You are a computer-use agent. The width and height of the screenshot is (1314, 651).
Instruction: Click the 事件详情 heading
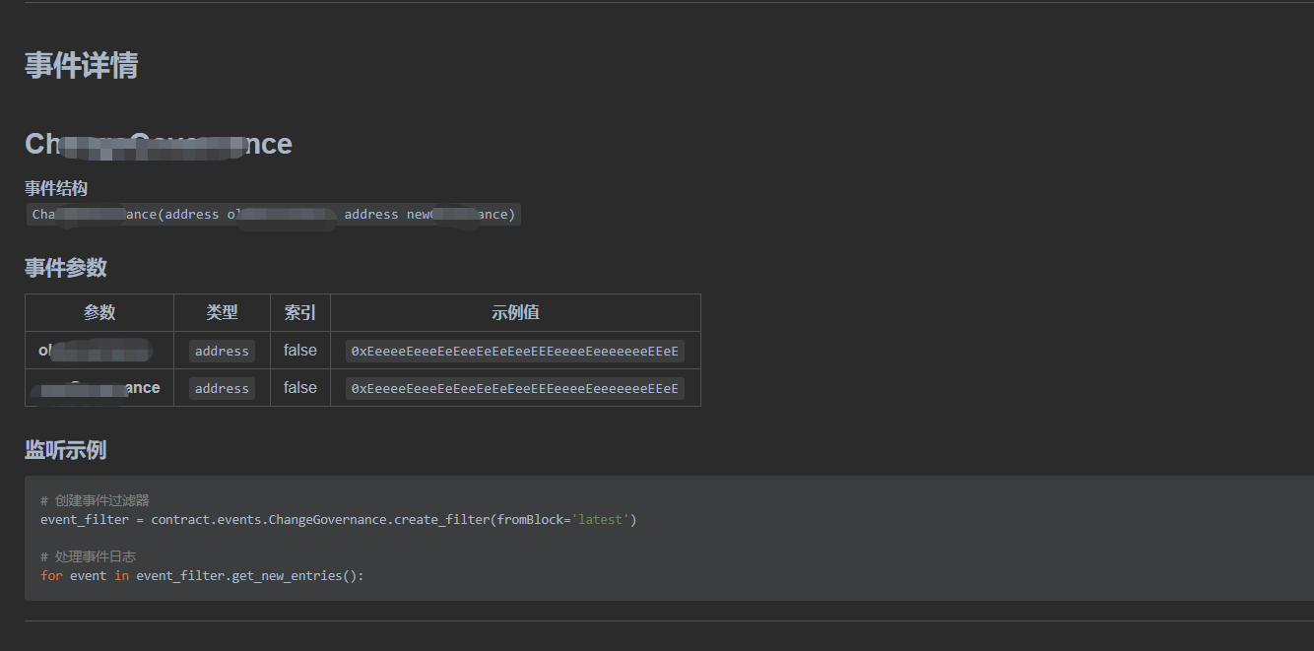(82, 66)
